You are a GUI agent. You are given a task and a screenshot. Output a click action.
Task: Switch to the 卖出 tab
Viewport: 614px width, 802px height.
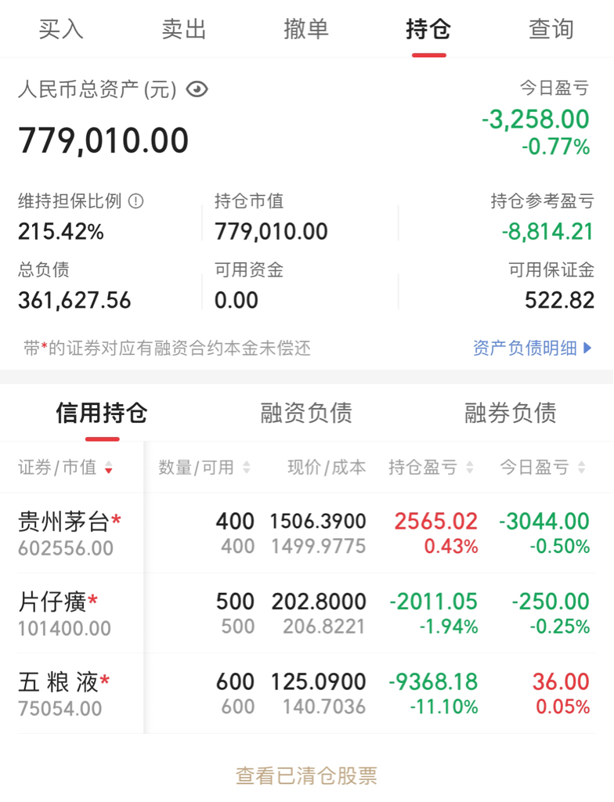pyautogui.click(x=184, y=29)
